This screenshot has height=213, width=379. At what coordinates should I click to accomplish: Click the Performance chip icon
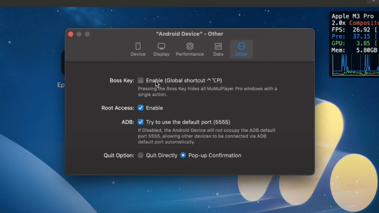coord(189,46)
